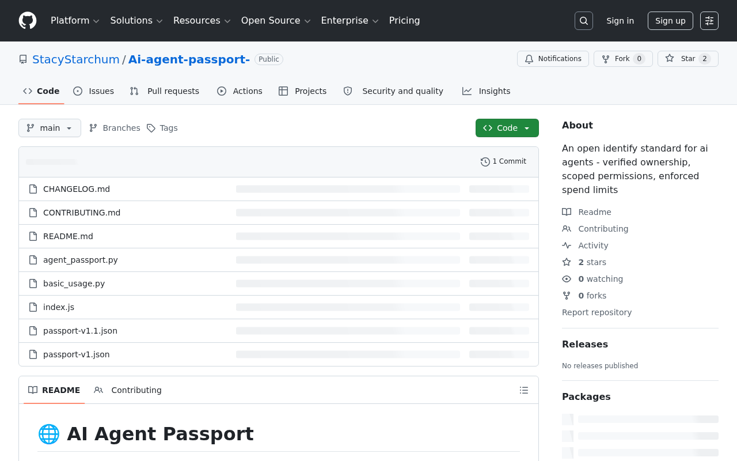Open the CHANGELOG.md file
Viewport: 737px width, 461px height.
(77, 189)
